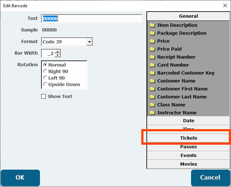The height and width of the screenshot is (187, 231).
Task: Open the General section header
Action: (x=188, y=16)
